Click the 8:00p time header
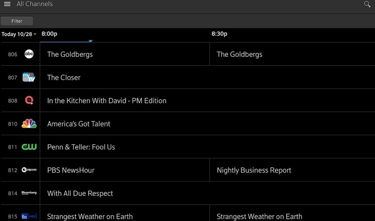 (49, 34)
